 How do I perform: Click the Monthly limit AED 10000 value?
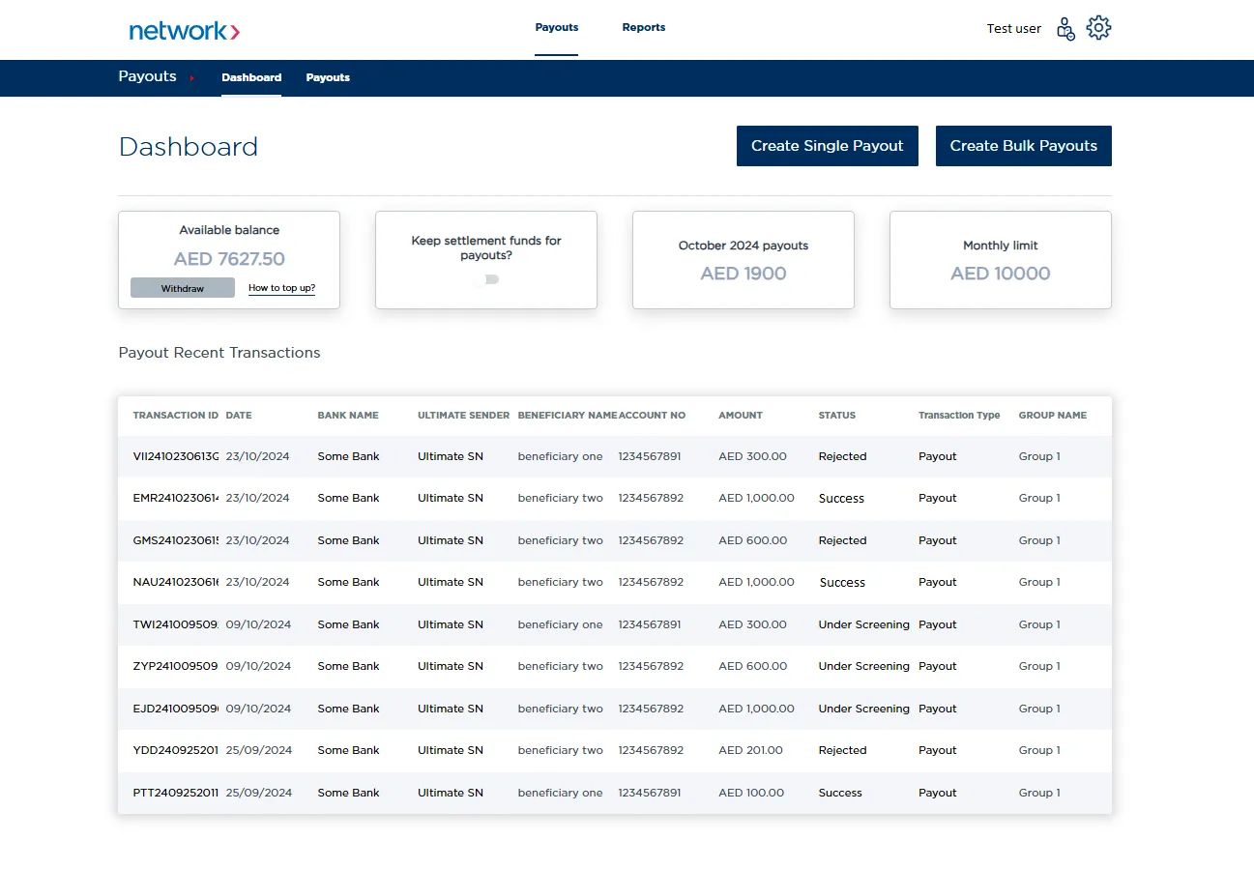point(1001,274)
